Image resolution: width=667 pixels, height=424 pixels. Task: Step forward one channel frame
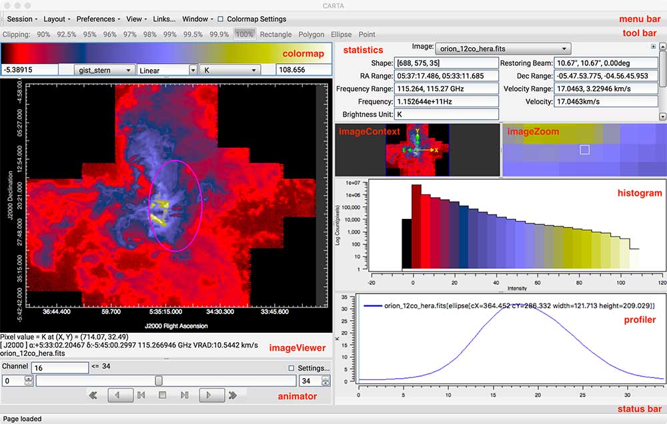pyautogui.click(x=185, y=395)
